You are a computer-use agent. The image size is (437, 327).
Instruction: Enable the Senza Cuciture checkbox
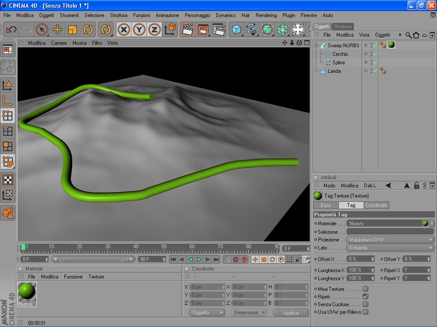(x=365, y=304)
